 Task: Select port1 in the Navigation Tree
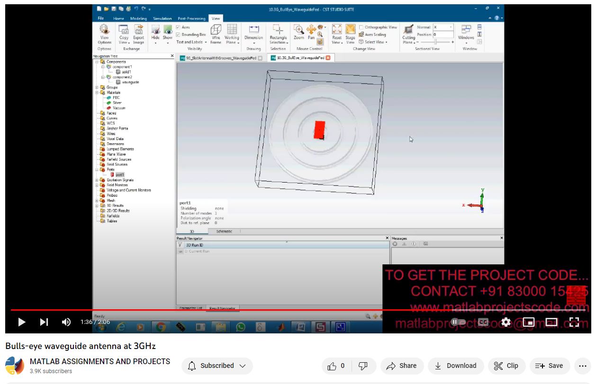point(119,175)
